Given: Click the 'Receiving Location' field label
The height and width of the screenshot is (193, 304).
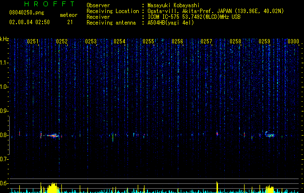Looking at the screenshot, I should point(113,11).
